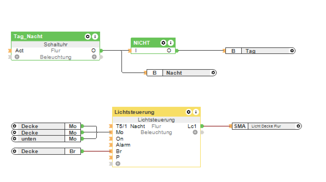Click the T5/1 input pin on Lichtsteuerung
The width and height of the screenshot is (326, 182).
click(x=110, y=126)
